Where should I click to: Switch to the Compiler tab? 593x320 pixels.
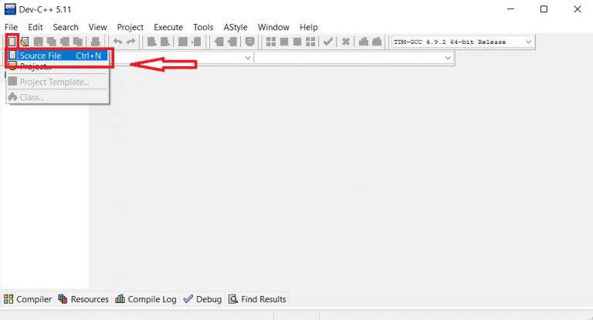[28, 299]
